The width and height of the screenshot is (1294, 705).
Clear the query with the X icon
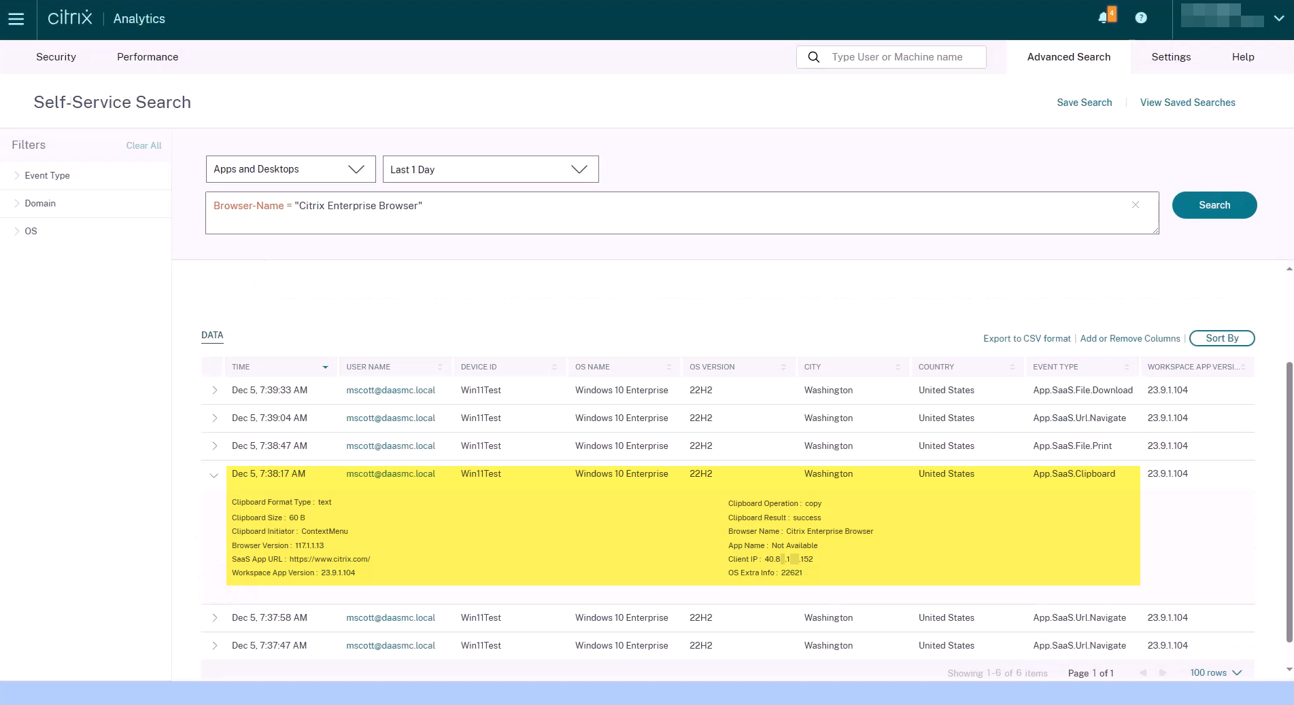1136,205
